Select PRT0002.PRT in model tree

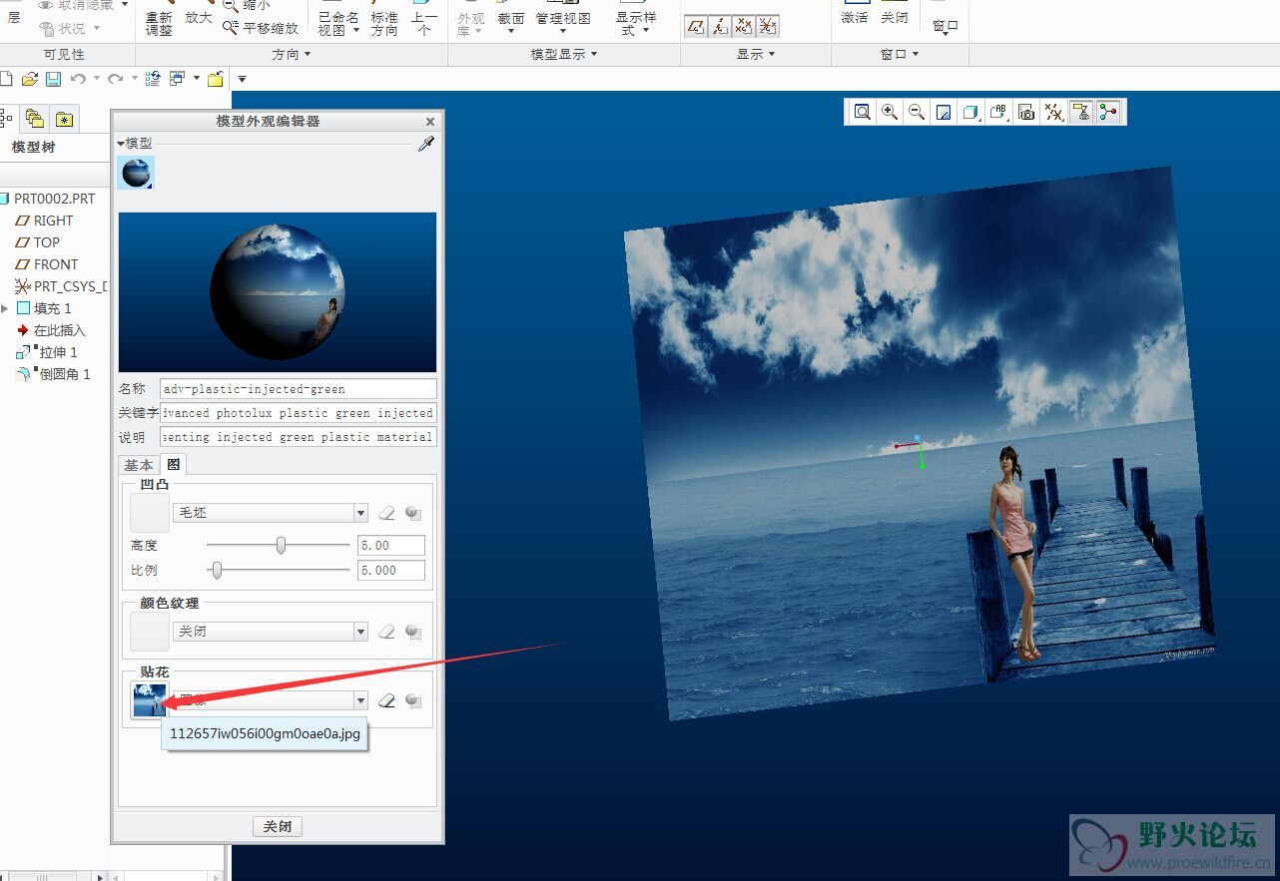pos(54,199)
